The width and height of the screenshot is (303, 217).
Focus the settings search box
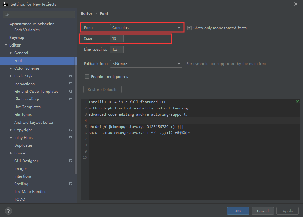point(39,14)
